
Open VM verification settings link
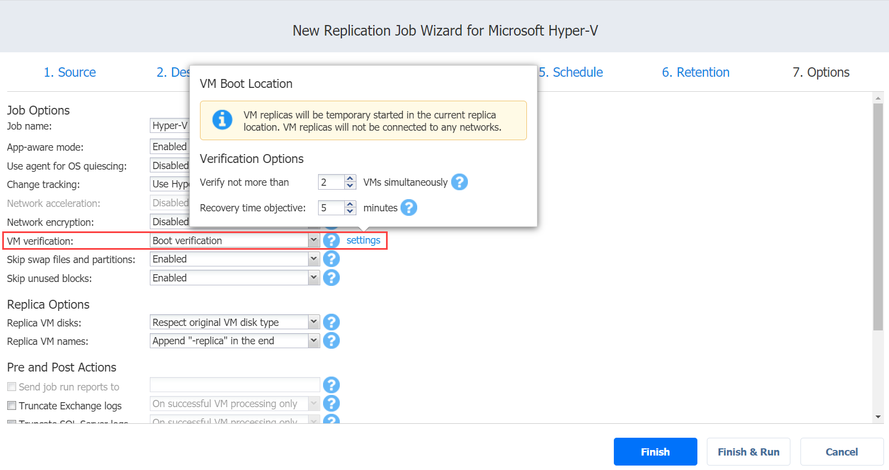363,240
